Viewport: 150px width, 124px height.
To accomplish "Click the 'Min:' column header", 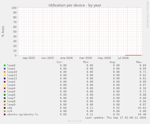I will click(x=86, y=62).
